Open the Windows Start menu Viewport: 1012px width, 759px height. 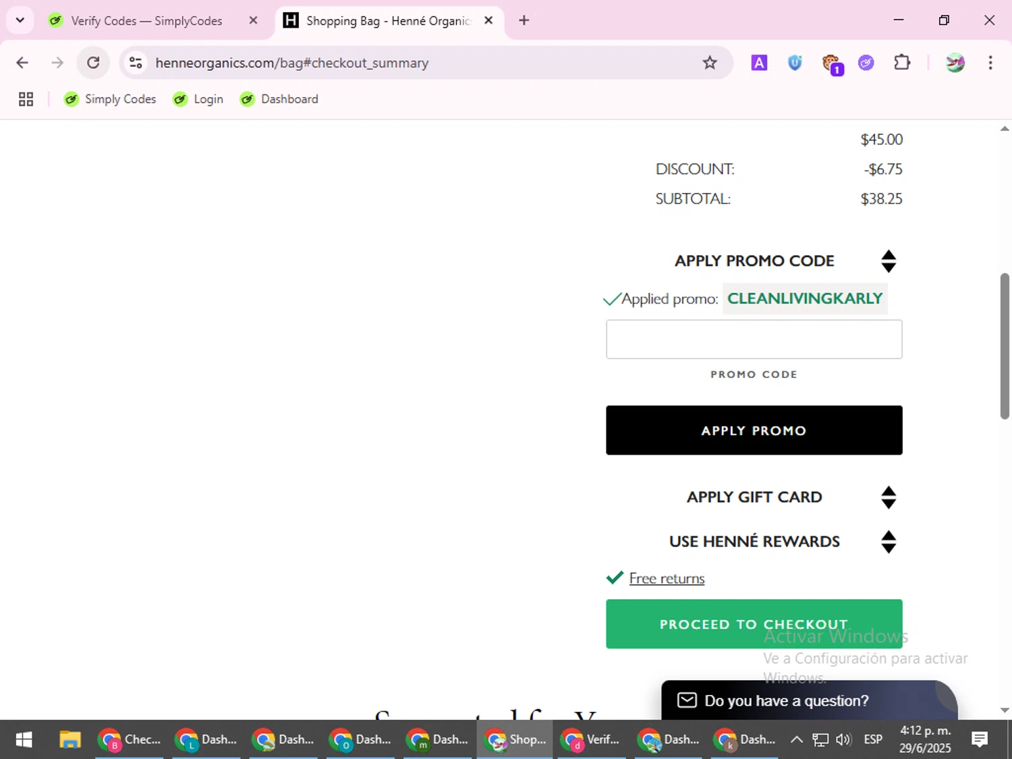pyautogui.click(x=24, y=739)
